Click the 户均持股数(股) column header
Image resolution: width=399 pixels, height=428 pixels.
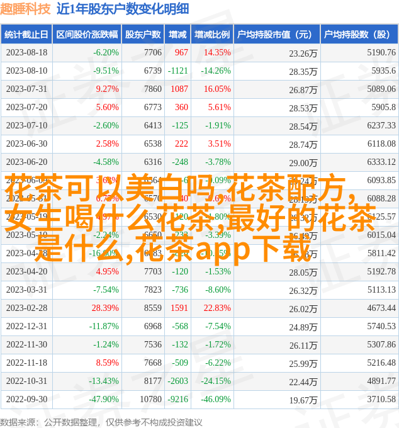[359, 35]
